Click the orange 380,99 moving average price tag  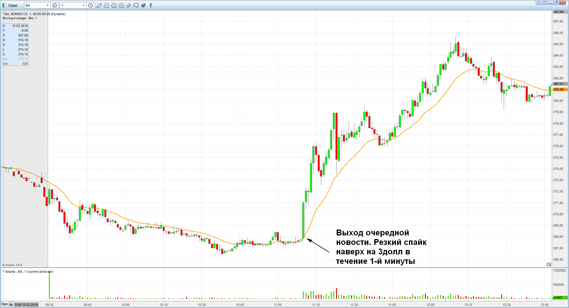coord(560,89)
